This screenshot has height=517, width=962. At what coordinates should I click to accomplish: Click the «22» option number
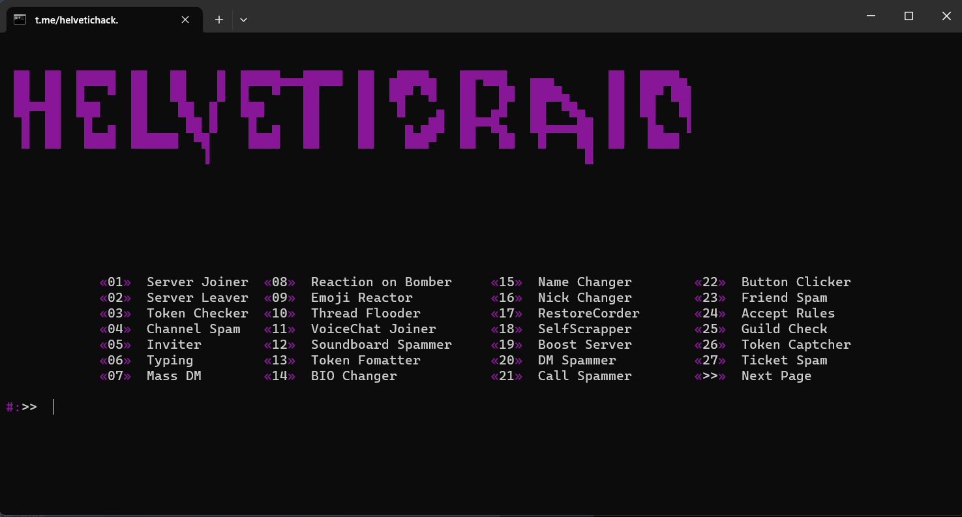[710, 282]
